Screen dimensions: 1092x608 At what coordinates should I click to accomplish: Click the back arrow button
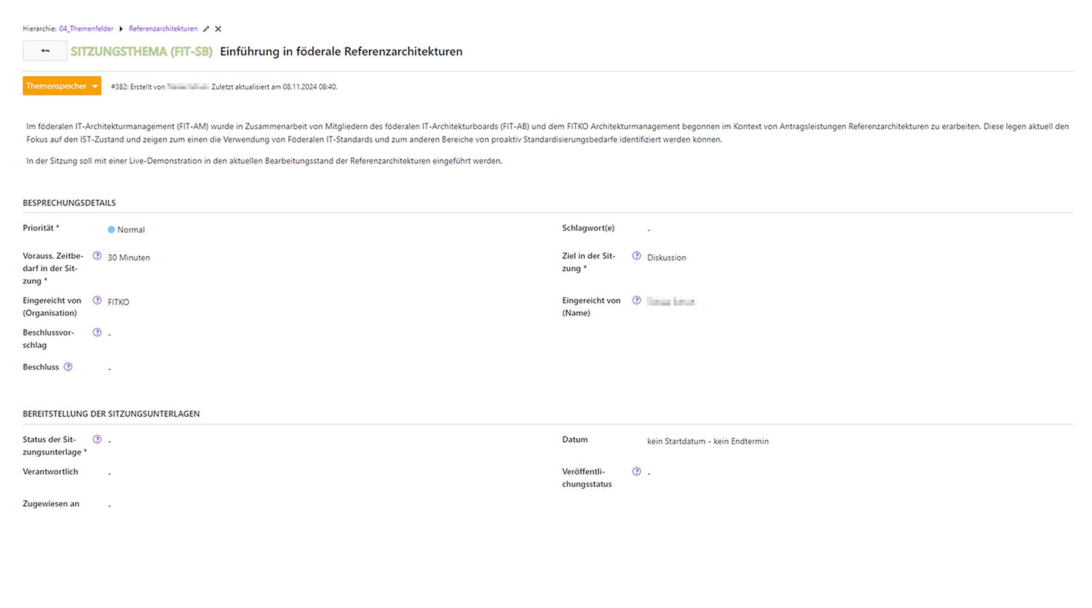tap(45, 51)
